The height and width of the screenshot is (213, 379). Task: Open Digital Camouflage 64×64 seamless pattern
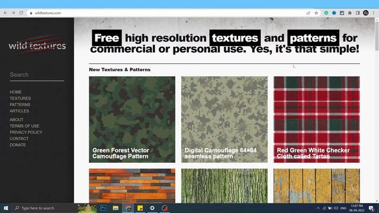[224, 120]
